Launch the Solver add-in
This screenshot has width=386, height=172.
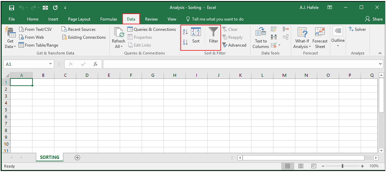click(x=358, y=29)
